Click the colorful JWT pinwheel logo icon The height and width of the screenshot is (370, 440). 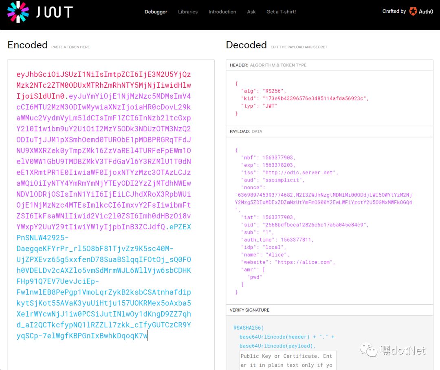[18, 12]
